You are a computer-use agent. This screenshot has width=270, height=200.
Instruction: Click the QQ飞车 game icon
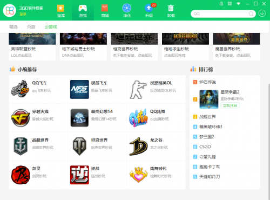[20, 89]
